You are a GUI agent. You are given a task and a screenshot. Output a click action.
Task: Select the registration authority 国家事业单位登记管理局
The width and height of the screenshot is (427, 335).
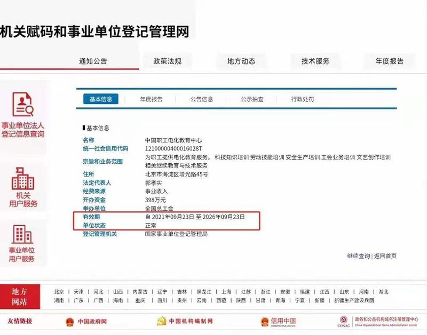click(x=176, y=234)
